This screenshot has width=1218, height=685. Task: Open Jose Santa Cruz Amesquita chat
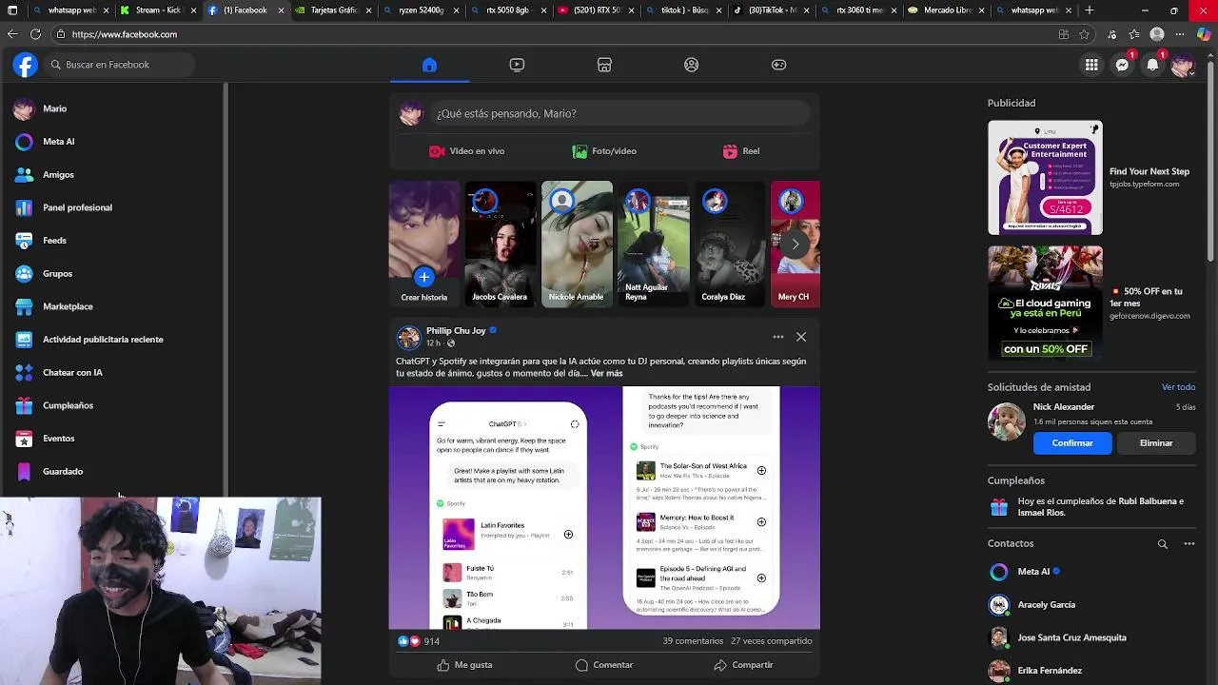(1092, 638)
